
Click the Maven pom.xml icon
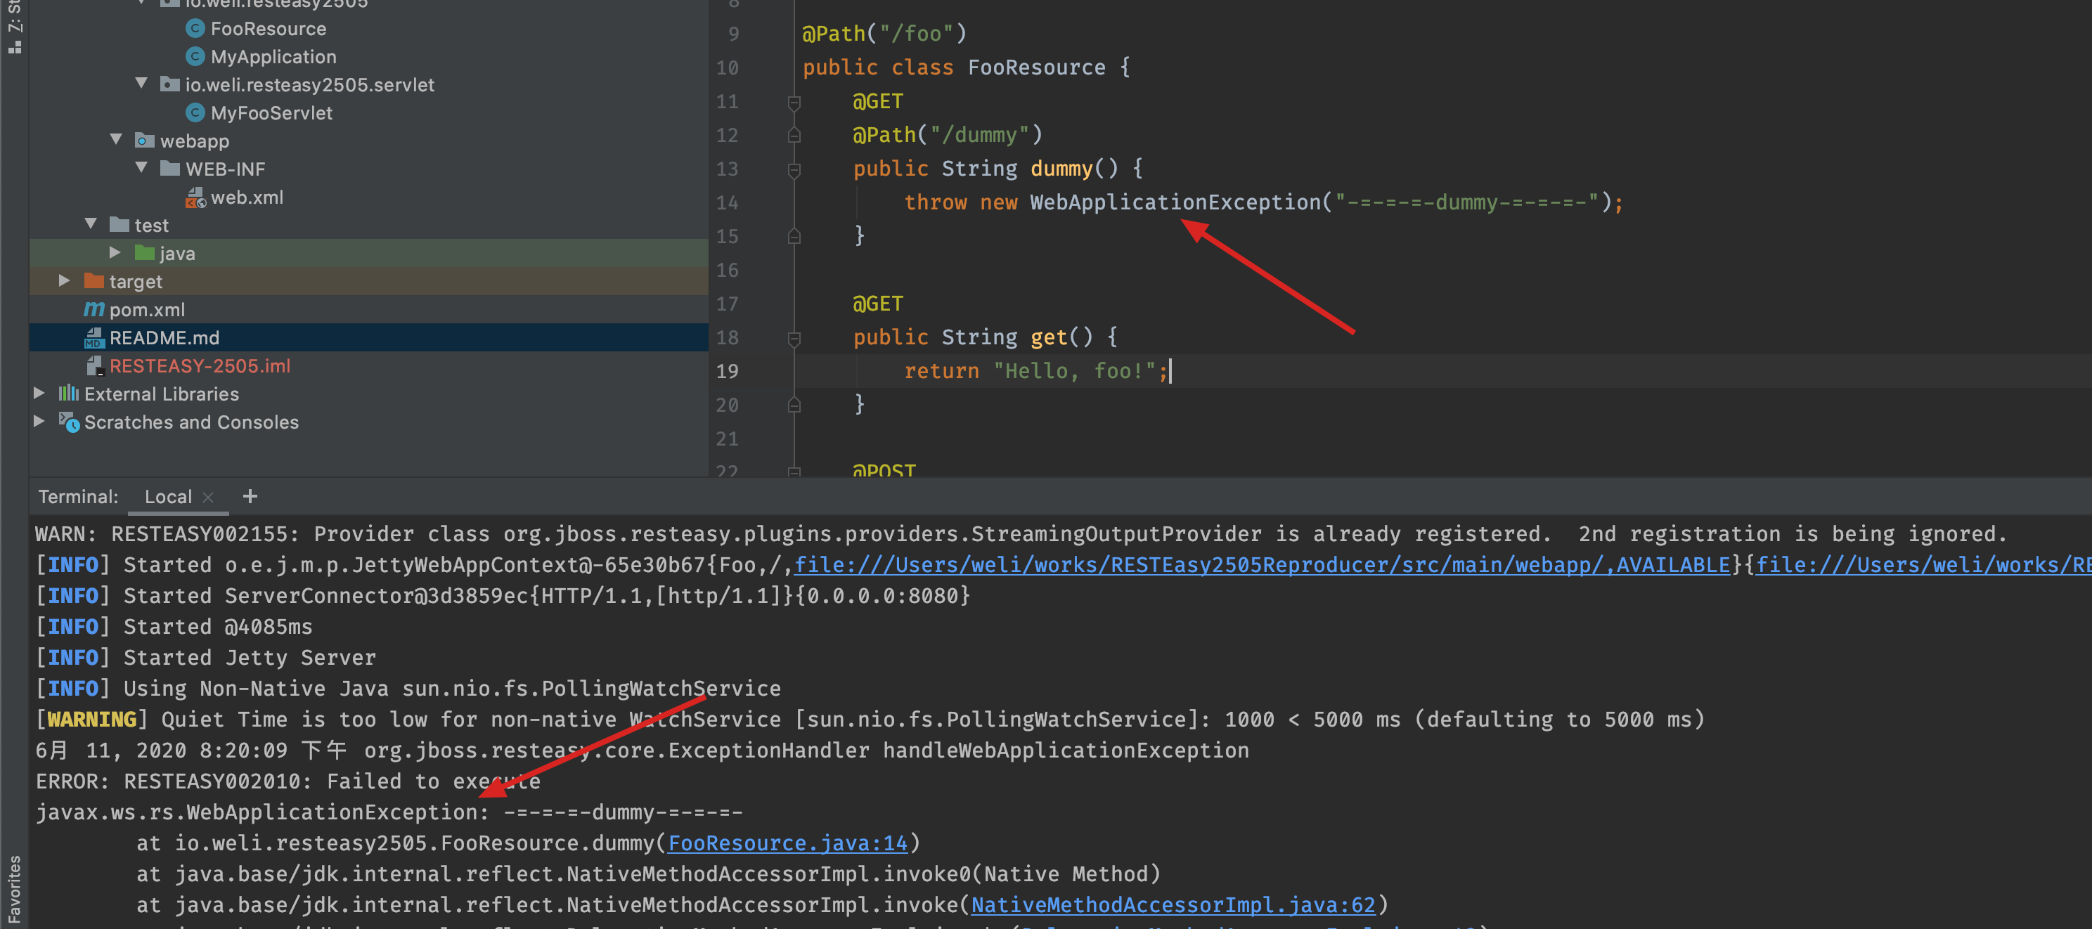(x=94, y=309)
